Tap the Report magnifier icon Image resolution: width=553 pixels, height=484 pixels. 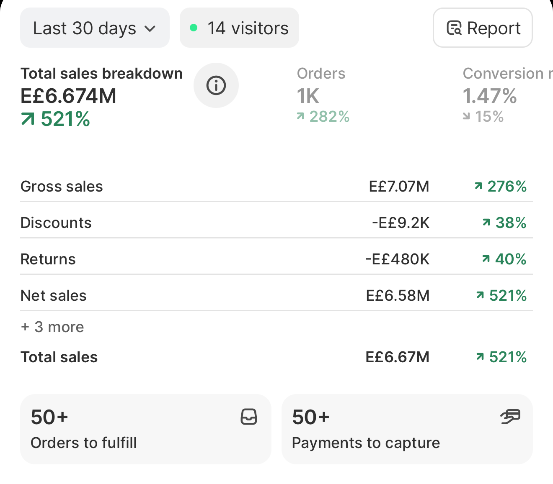pos(454,28)
